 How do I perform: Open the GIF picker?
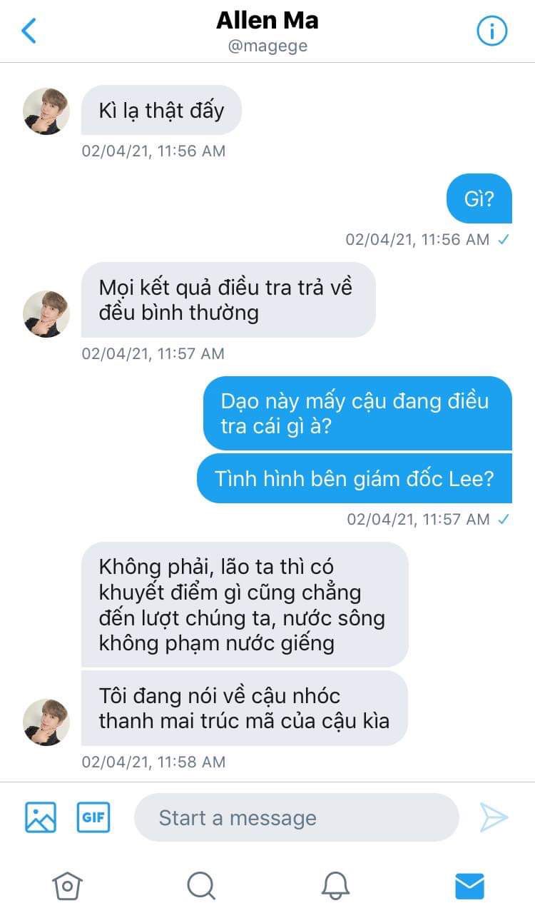(x=93, y=817)
